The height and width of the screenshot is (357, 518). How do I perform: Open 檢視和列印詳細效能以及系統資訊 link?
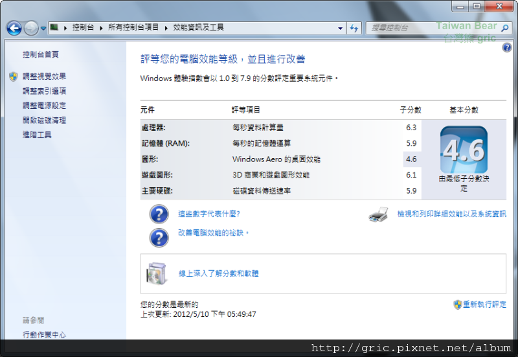click(x=451, y=214)
